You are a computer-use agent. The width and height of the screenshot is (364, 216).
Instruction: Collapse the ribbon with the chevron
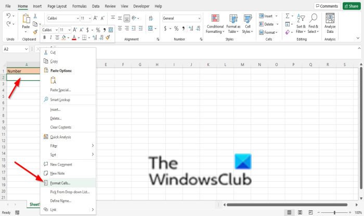tap(358, 38)
